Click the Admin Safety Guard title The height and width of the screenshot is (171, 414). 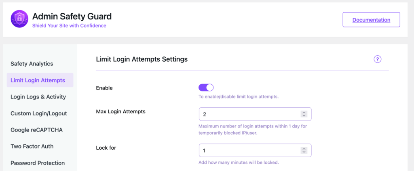[72, 17]
